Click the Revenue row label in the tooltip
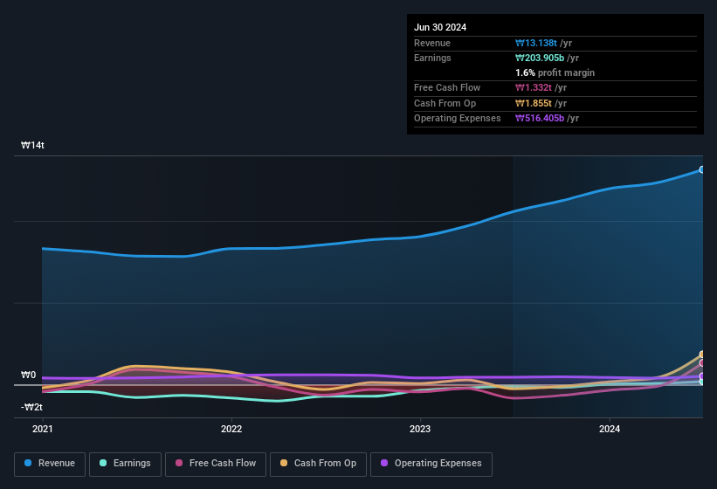The width and height of the screenshot is (717, 489). pyautogui.click(x=432, y=43)
